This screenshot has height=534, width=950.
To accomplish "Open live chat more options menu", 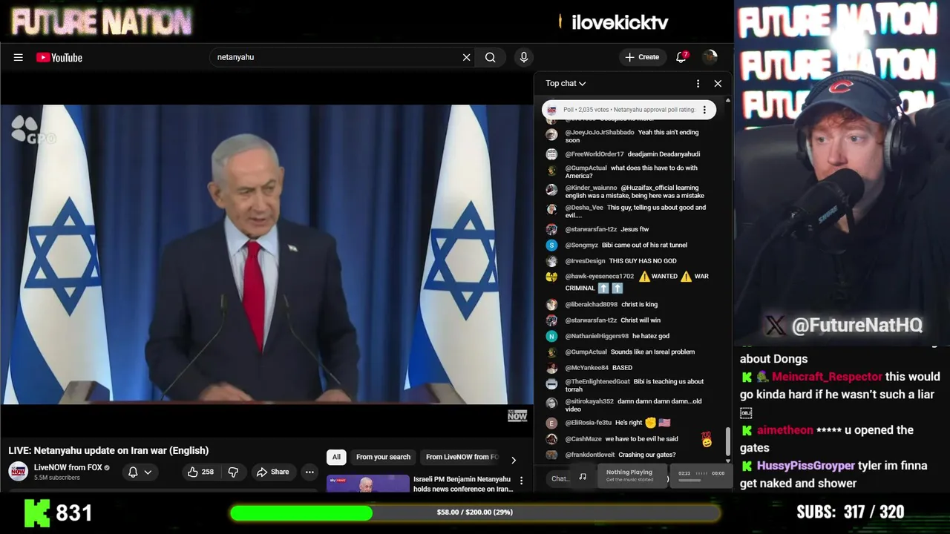I will click(698, 83).
